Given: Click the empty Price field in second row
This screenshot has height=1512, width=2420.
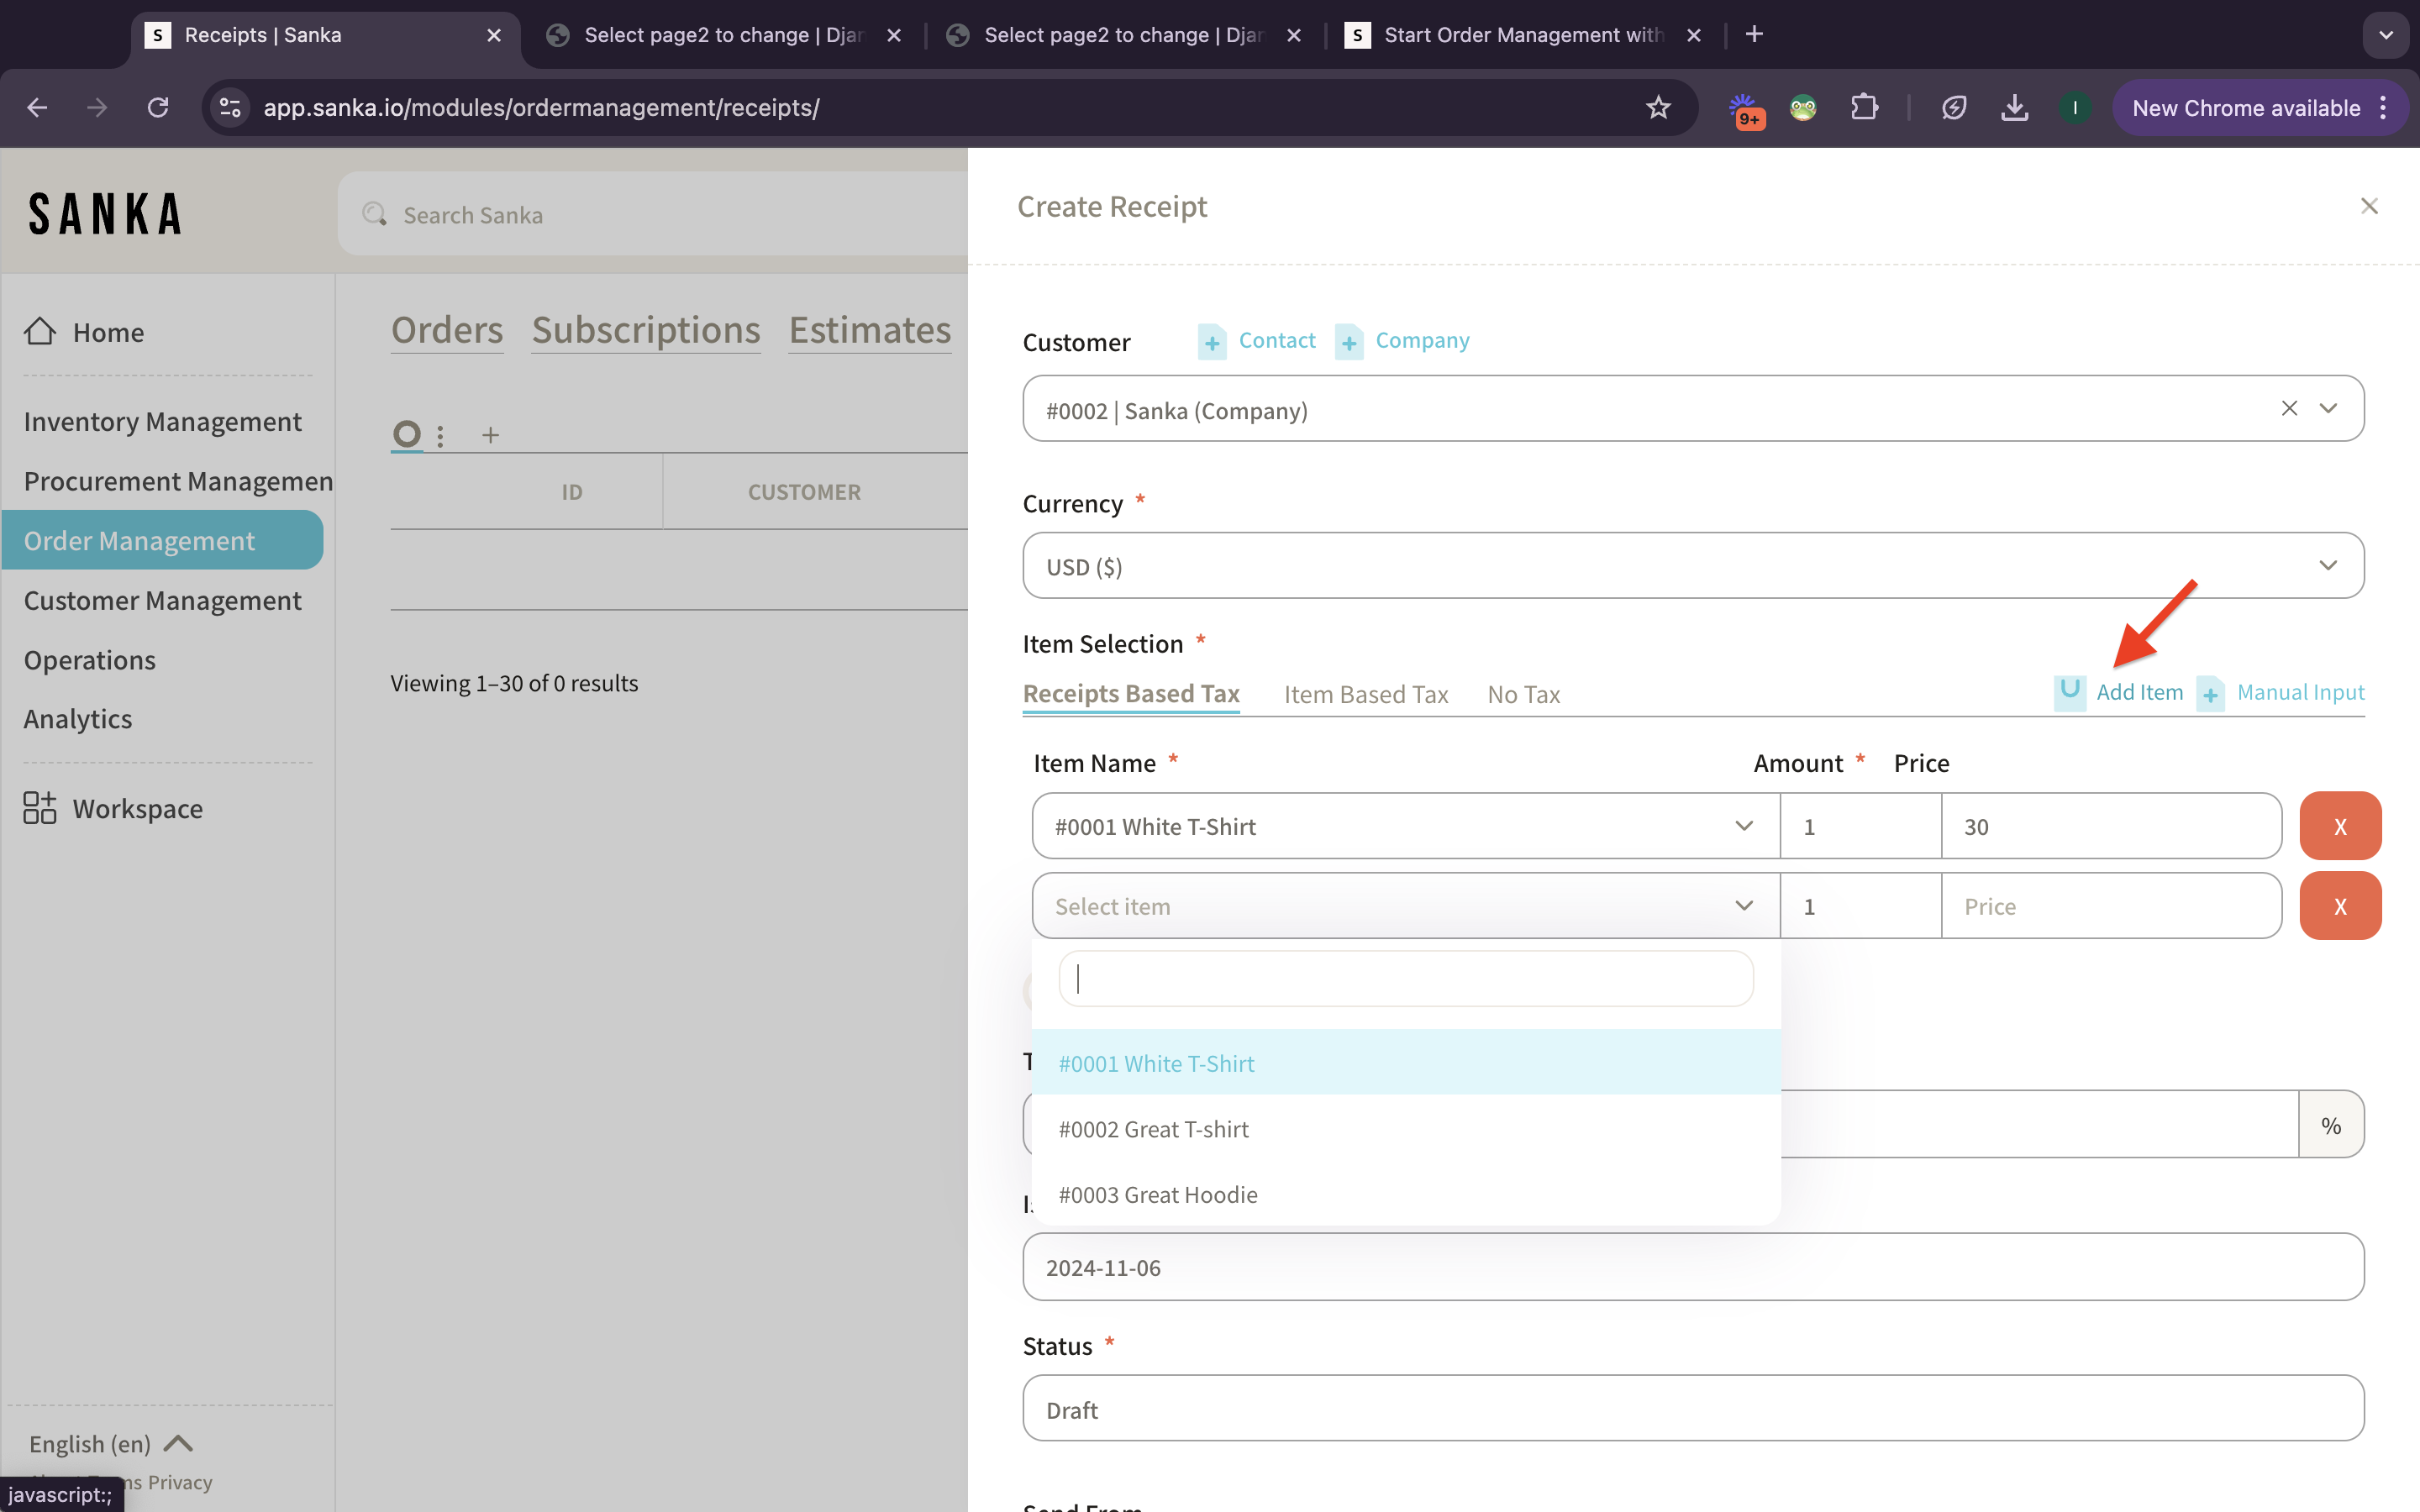Looking at the screenshot, I should 2112,906.
